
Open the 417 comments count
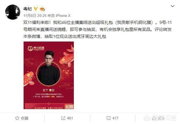(x=115, y=118)
